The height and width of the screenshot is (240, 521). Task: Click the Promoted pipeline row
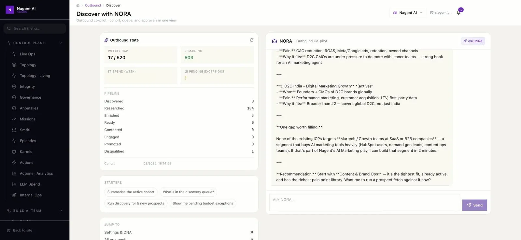pyautogui.click(x=179, y=144)
